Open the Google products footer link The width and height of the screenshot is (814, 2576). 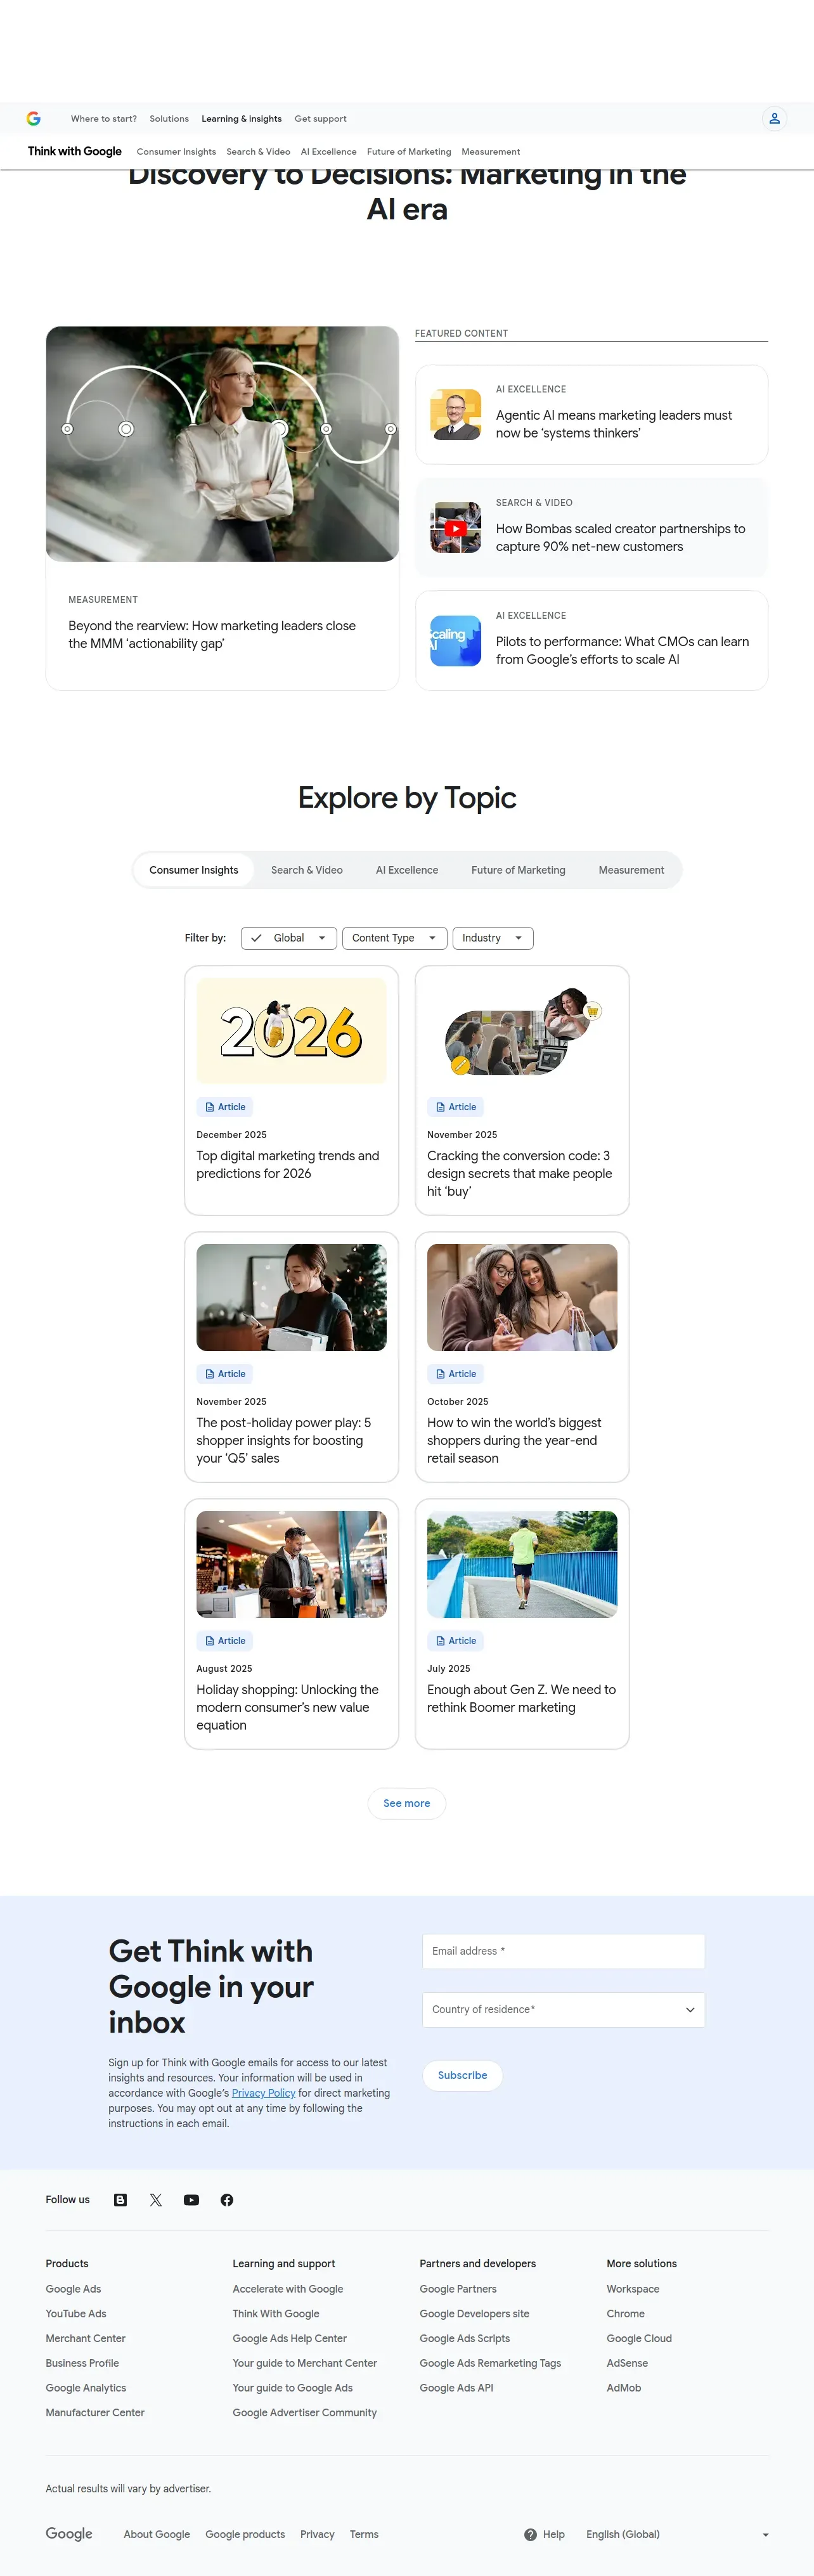pos(245,2534)
